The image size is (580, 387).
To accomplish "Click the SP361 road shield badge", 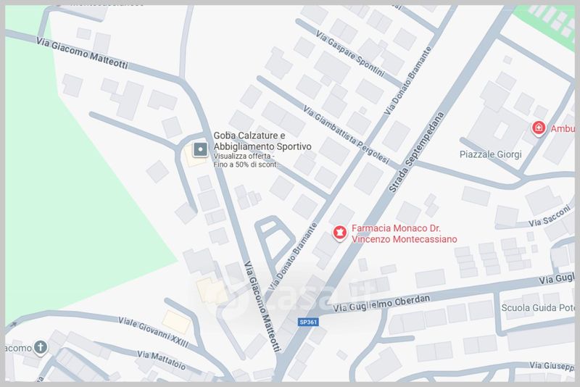I will point(308,322).
